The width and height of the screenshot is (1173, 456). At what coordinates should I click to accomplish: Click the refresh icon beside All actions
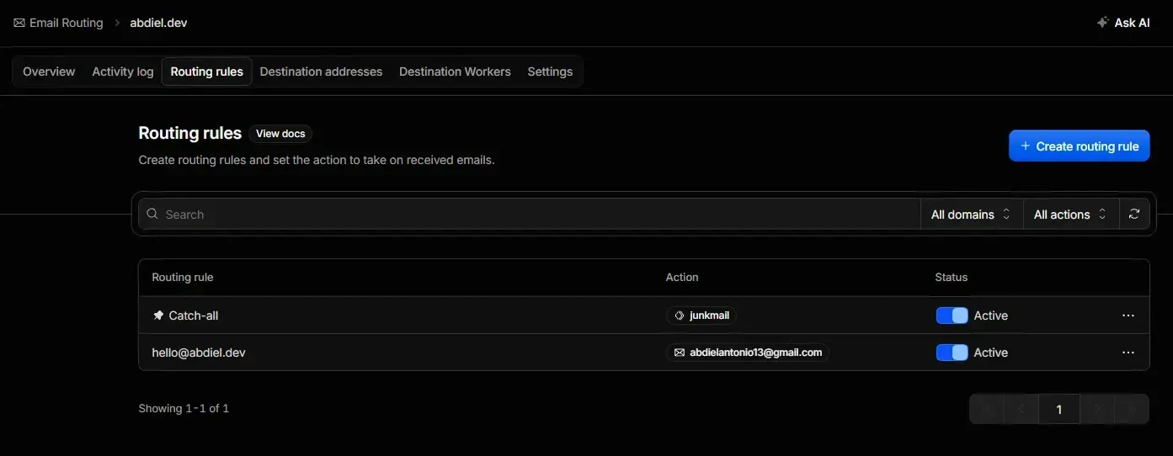1134,215
